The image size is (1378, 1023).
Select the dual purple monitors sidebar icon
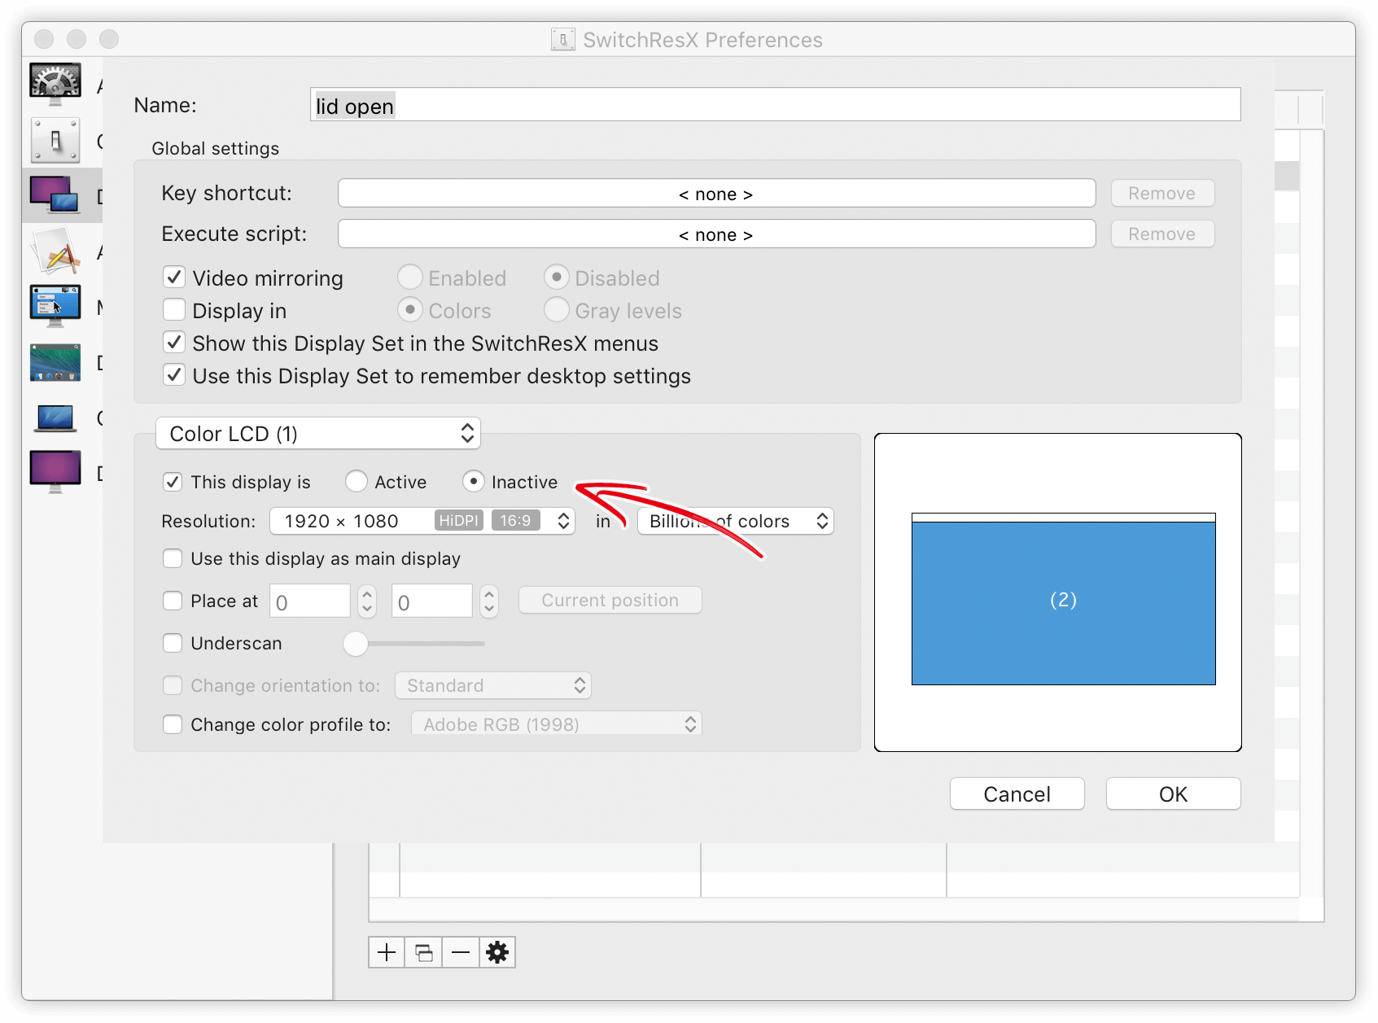(x=55, y=195)
